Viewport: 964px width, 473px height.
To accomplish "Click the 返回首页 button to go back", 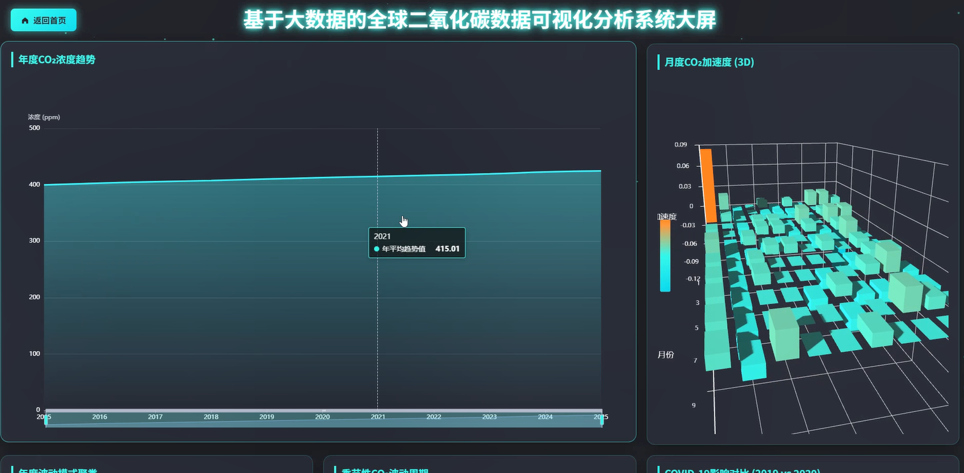I will tap(43, 20).
